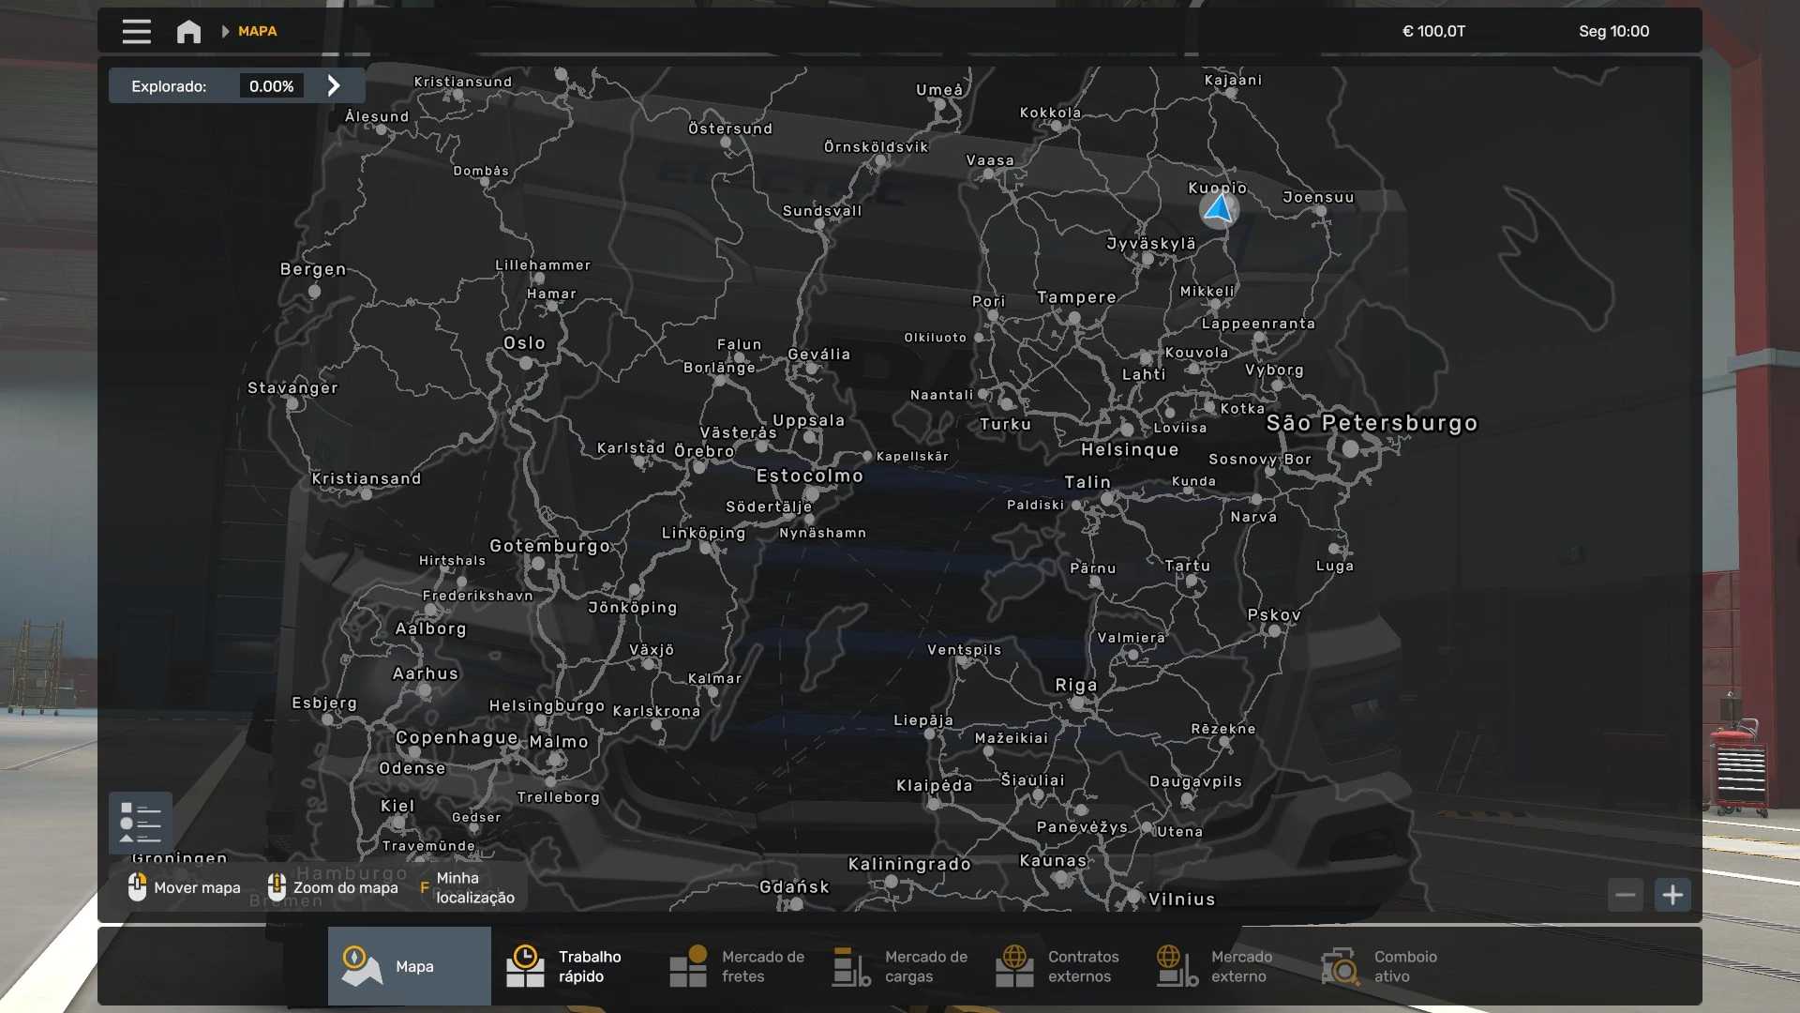Click the Seg 10:00 game clock
Image resolution: width=1800 pixels, height=1013 pixels.
(1613, 31)
